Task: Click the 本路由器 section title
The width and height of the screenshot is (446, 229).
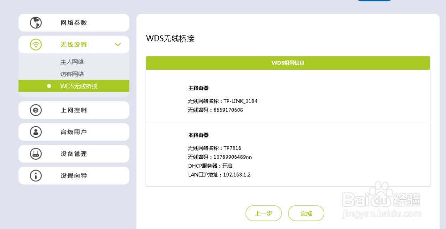Action: [x=198, y=135]
